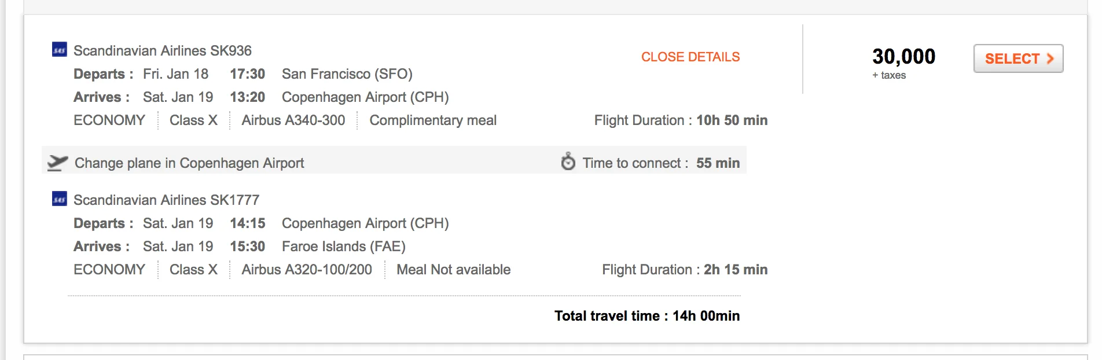Click Airbus A340-300 aircraft type
This screenshot has width=1102, height=360.
pyautogui.click(x=293, y=120)
